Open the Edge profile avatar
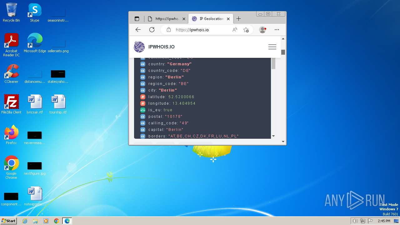Viewport: 400px width, 225px height. pyautogui.click(x=262, y=30)
